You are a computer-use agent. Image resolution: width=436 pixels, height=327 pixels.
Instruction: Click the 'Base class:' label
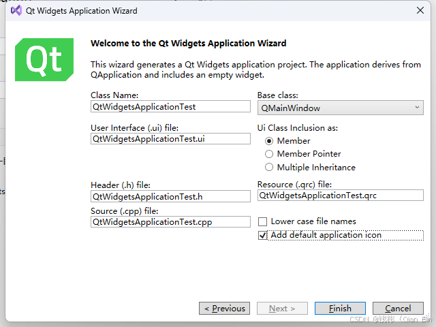[277, 95]
